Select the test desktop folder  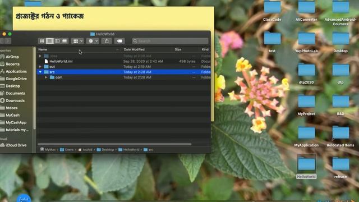tap(272, 42)
